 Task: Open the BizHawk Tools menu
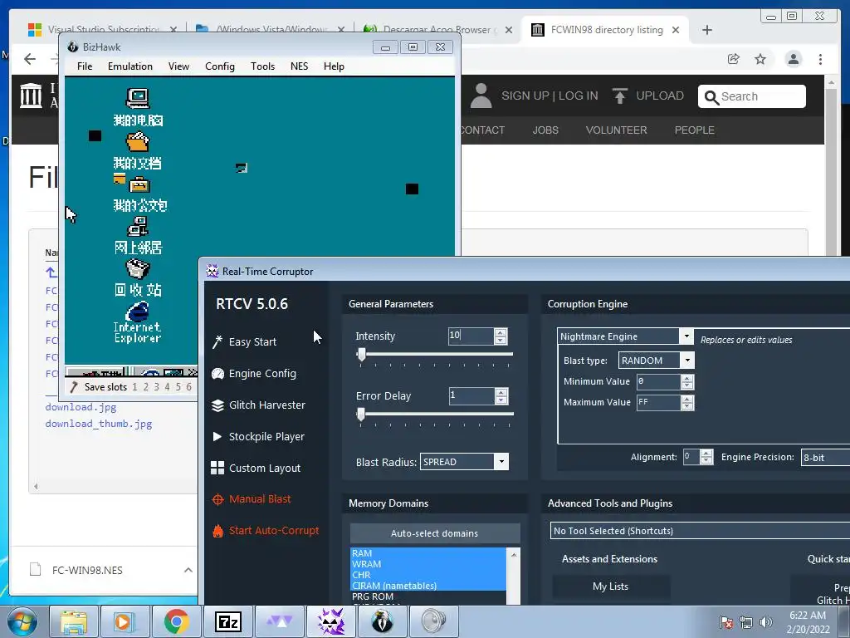click(x=262, y=66)
